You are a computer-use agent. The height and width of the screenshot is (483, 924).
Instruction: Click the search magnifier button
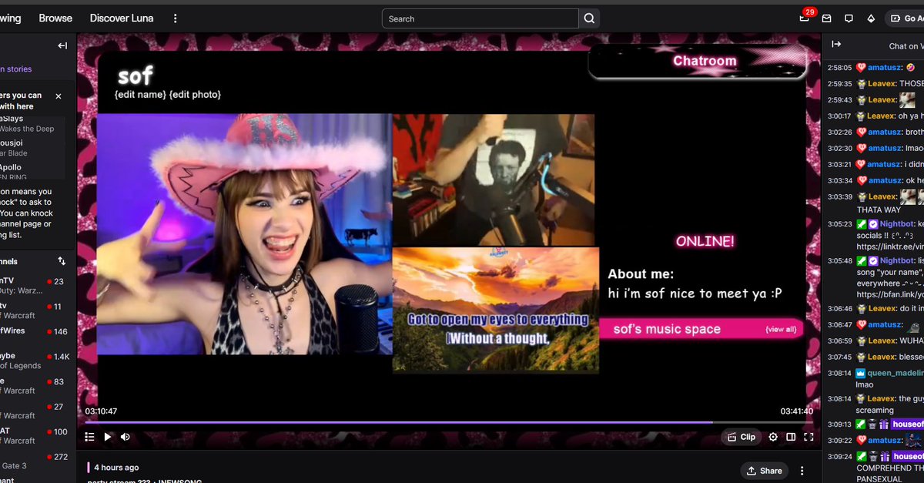pyautogui.click(x=589, y=18)
